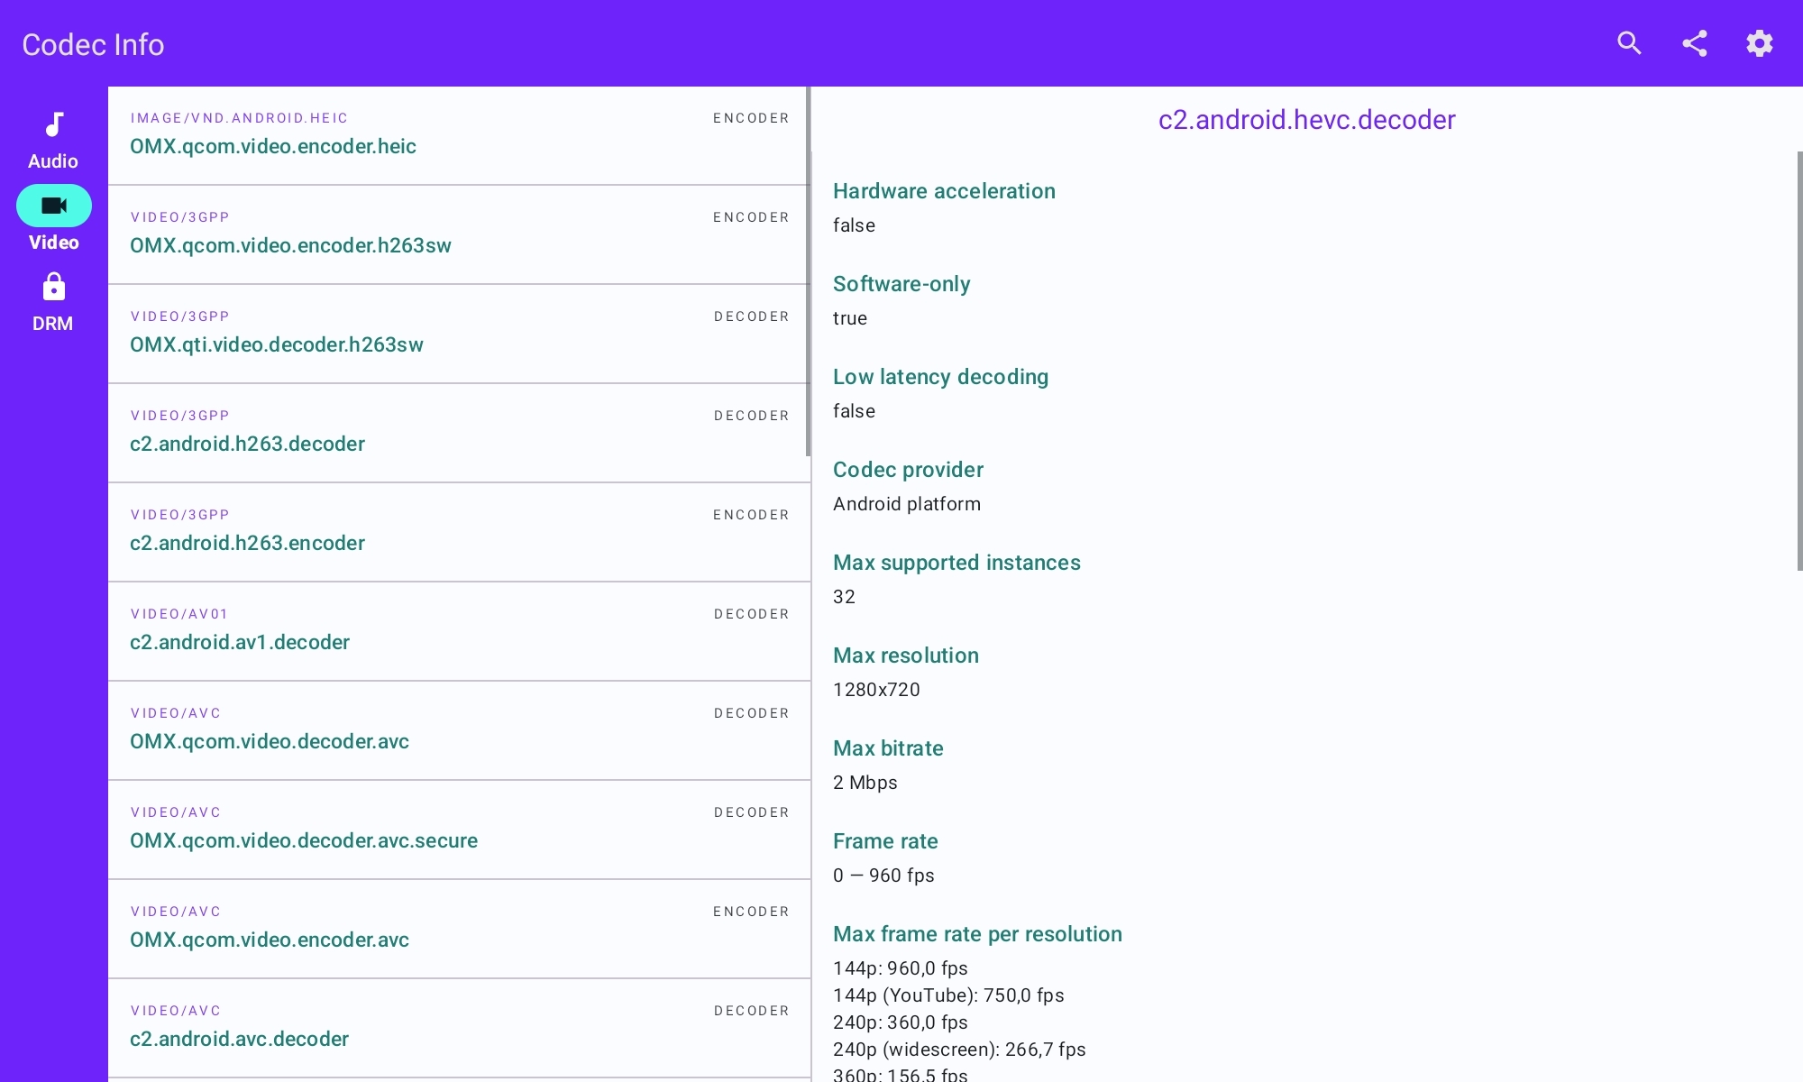Select OMX.qcom.video.encoder.h263sw entry
Viewport: 1803px width, 1082px height.
coord(459,234)
